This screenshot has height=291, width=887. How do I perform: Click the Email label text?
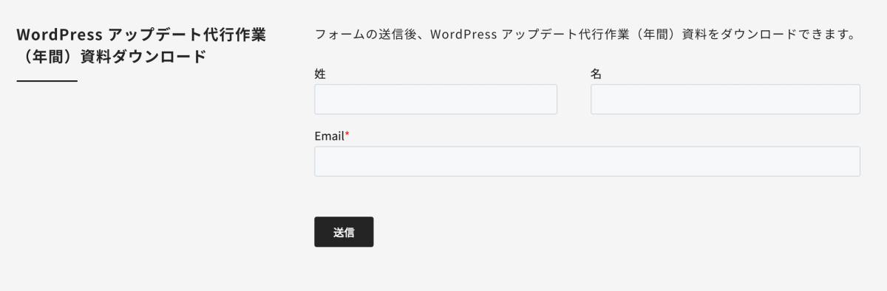click(x=330, y=136)
